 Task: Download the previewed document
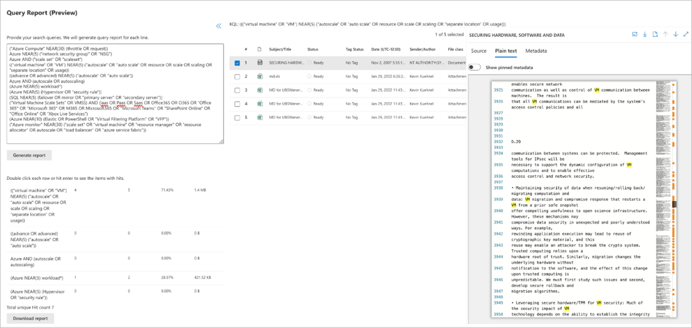click(x=645, y=34)
